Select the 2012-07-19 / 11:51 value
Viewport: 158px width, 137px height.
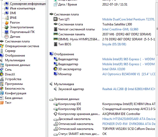tap(115, 4)
